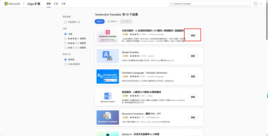Select the three stars or higher filter
Image resolution: width=268 pixels, height=136 pixels.
pyautogui.click(x=65, y=43)
